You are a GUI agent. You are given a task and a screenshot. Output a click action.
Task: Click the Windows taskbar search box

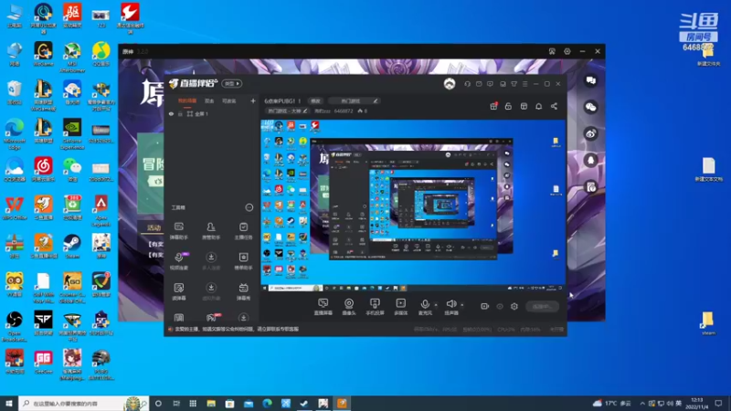coord(84,403)
